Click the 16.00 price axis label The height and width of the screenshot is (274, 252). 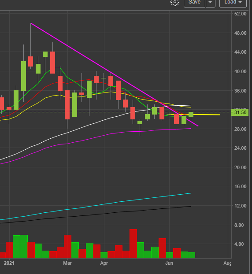click(240, 186)
